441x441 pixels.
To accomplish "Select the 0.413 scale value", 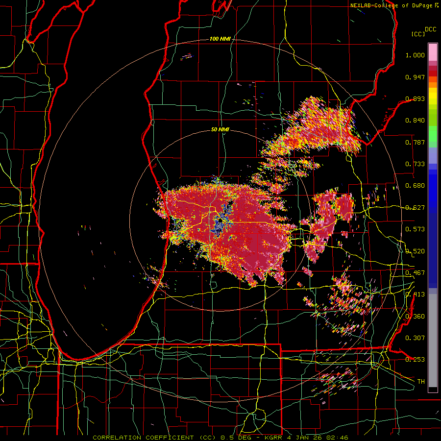I will [415, 294].
